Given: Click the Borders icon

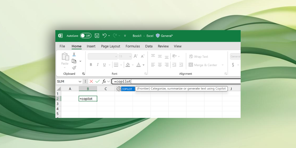Looking at the screenshot, I should [x=116, y=65].
